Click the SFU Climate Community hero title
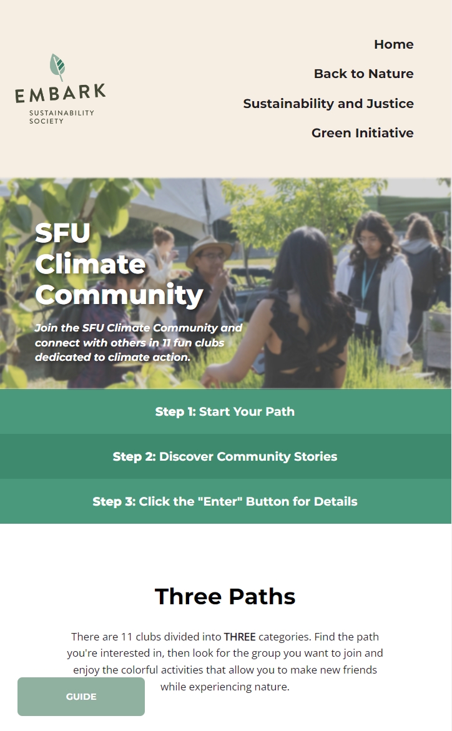The width and height of the screenshot is (452, 731). pos(119,264)
